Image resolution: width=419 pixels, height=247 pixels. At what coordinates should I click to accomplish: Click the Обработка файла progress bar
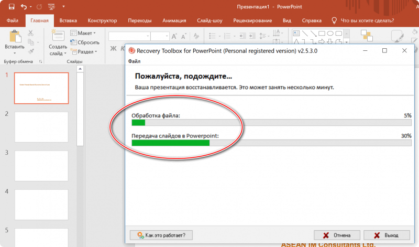[271, 123]
